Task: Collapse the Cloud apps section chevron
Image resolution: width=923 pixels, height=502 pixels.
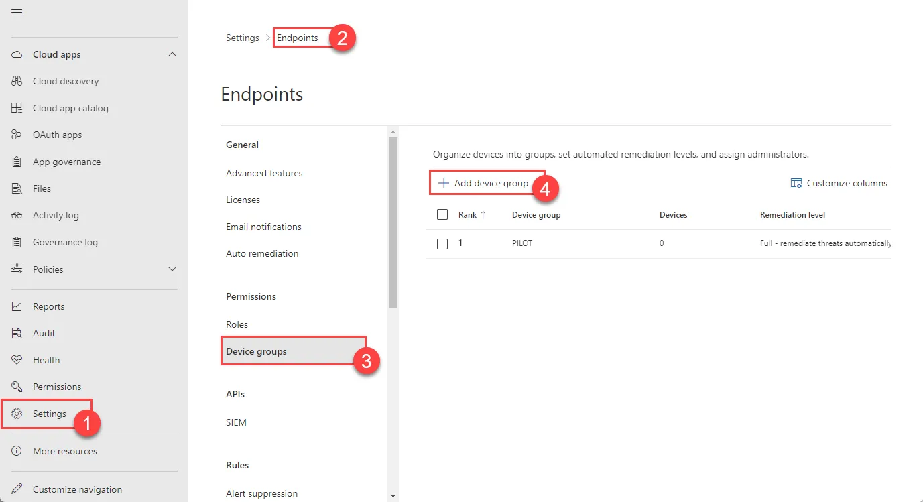Action: click(x=172, y=54)
